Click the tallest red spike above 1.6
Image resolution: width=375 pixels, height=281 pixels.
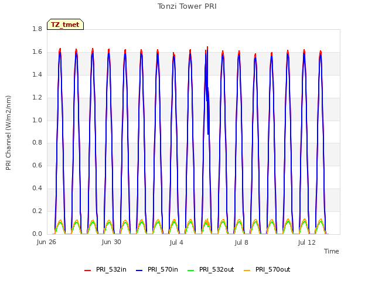[207, 48]
